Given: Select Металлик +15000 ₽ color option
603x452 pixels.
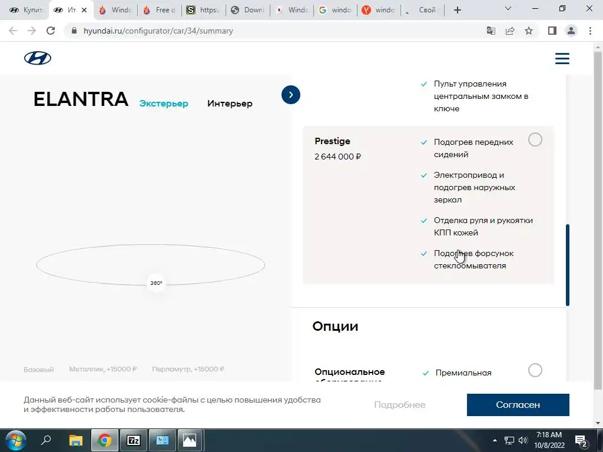Looking at the screenshot, I should 103,369.
